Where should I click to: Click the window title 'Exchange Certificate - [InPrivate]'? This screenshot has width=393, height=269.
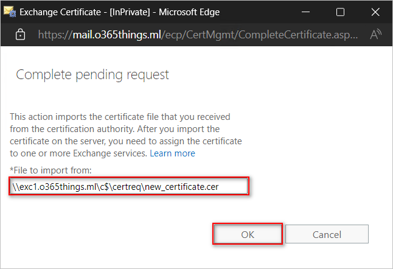tap(85, 12)
